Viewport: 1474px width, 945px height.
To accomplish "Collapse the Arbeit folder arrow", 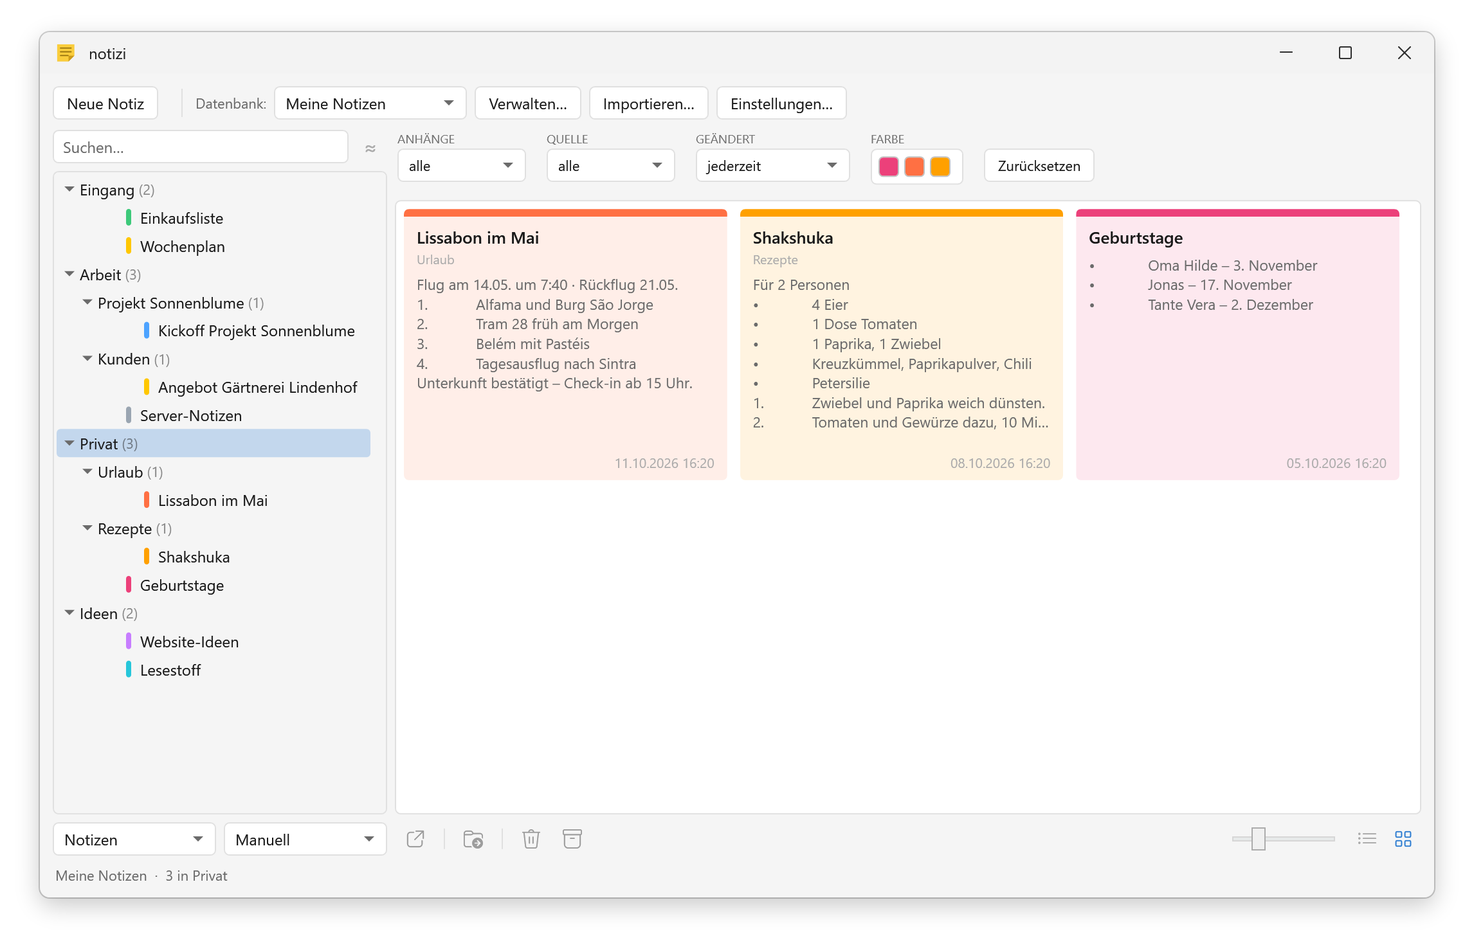I will [x=69, y=274].
